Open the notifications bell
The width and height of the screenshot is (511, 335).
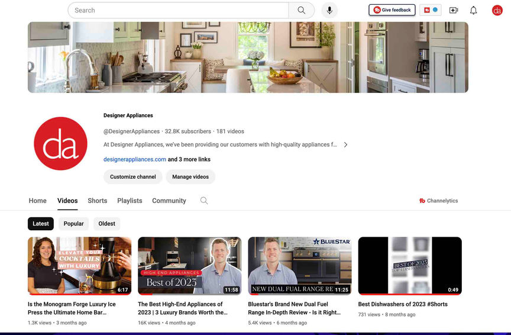pos(473,11)
